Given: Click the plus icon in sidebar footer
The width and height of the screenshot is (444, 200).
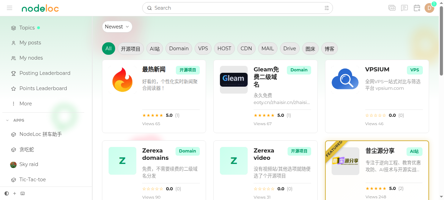Looking at the screenshot, I should [x=15, y=193].
